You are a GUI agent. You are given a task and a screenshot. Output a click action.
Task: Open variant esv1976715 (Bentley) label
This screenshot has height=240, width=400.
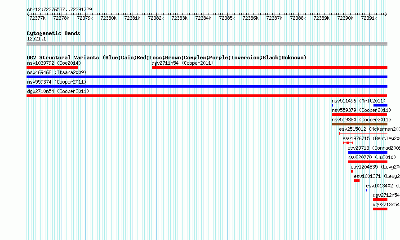[x=371, y=138]
